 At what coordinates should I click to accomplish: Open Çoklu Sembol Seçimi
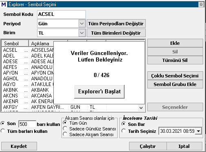tap(175, 76)
